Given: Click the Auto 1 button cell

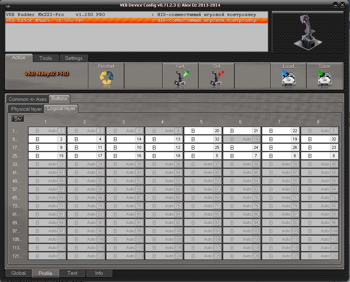Looking at the screenshot, I should point(47,131).
